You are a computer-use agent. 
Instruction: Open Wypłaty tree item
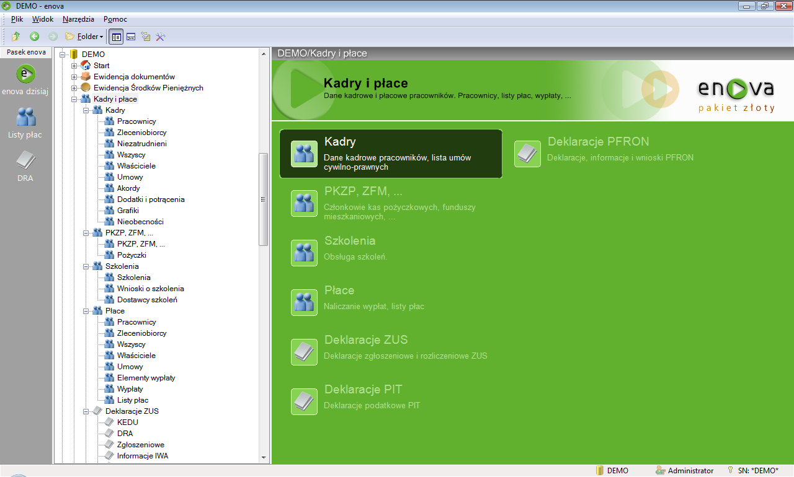point(130,389)
